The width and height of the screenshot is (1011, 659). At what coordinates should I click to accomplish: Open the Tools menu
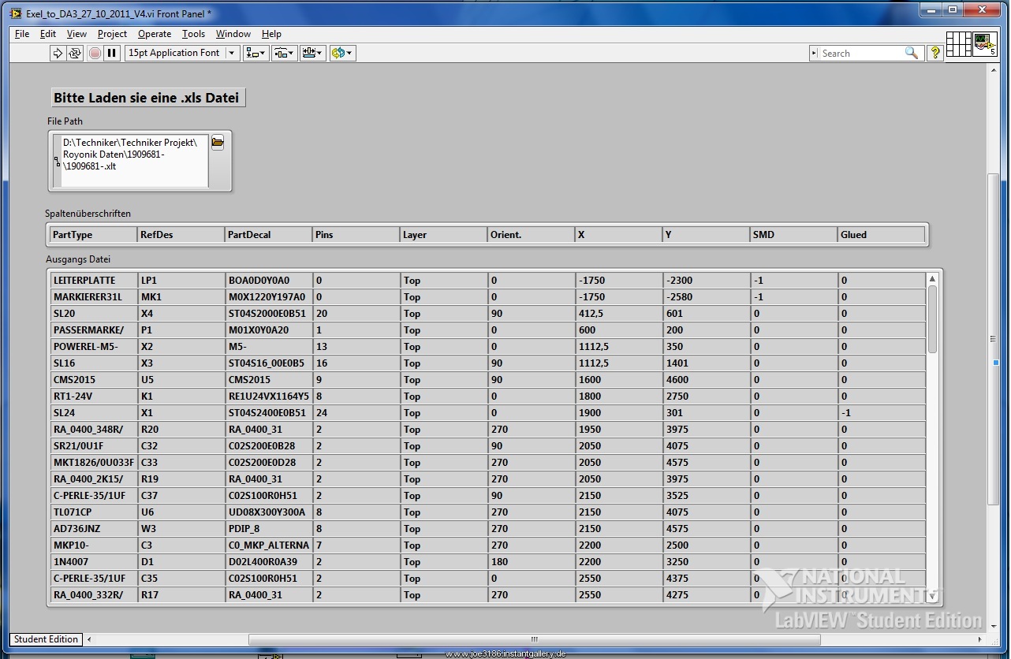[x=193, y=34]
